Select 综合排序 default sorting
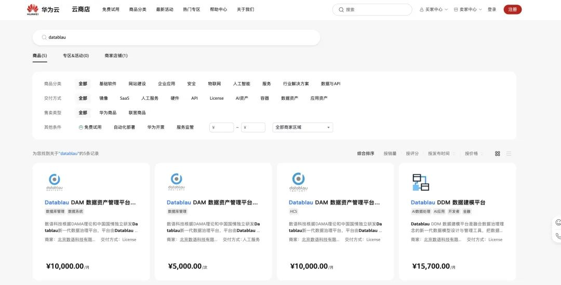Viewport: 561px width, 285px height. coord(366,154)
